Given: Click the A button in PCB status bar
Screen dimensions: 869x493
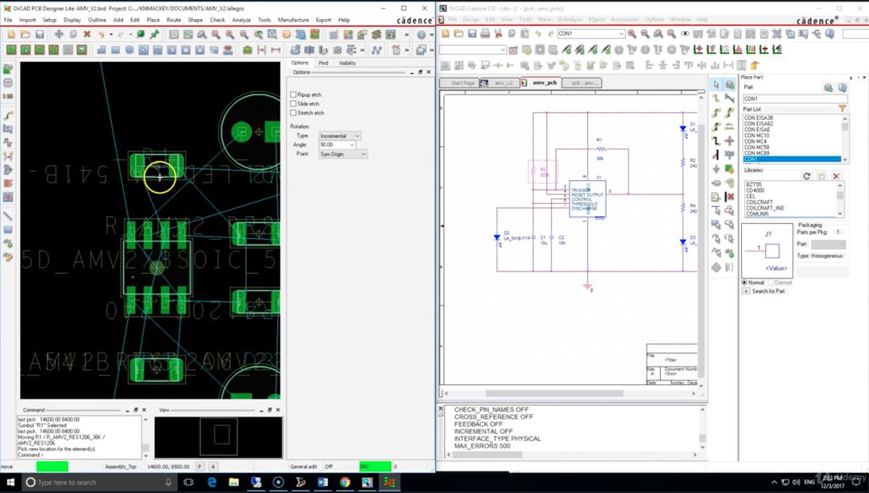Looking at the screenshot, I should 213,467.
